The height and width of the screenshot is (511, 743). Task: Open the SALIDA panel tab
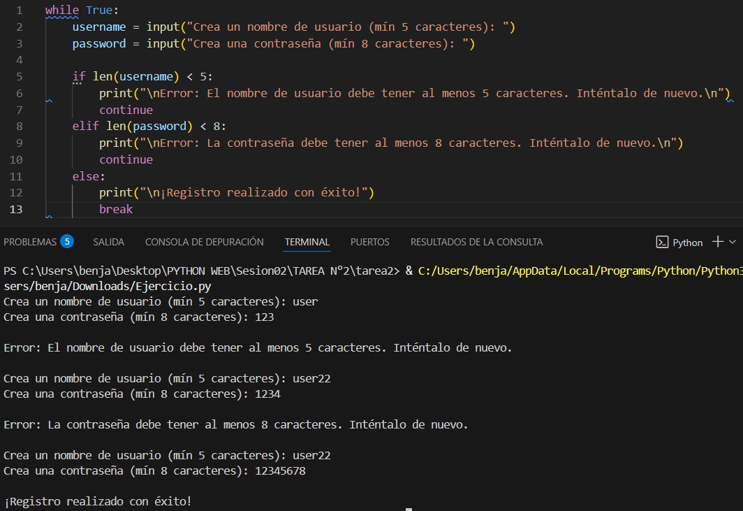coord(108,242)
